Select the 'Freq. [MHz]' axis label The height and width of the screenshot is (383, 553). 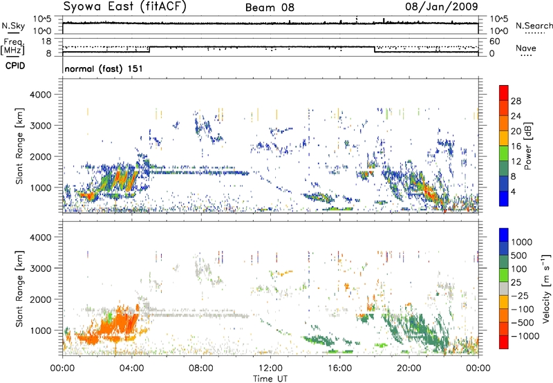(x=12, y=46)
